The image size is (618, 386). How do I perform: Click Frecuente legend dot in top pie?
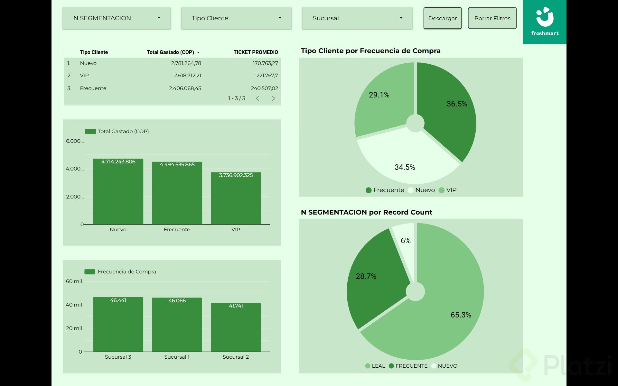[x=369, y=190]
